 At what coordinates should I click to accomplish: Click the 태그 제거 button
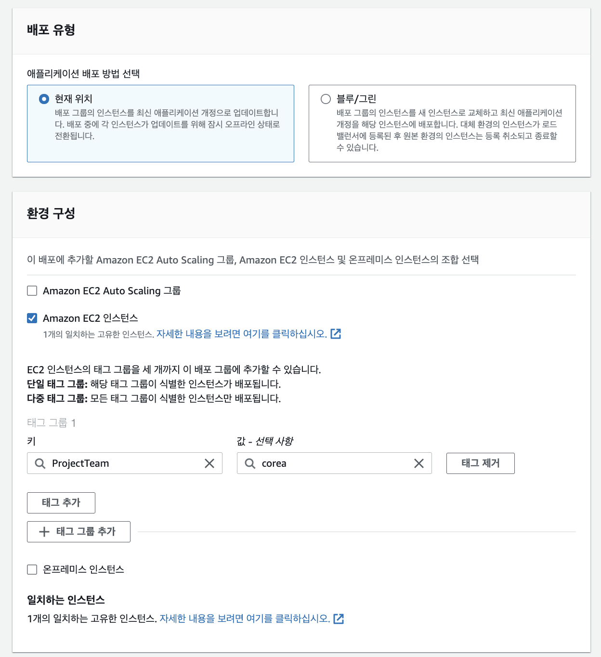point(481,463)
